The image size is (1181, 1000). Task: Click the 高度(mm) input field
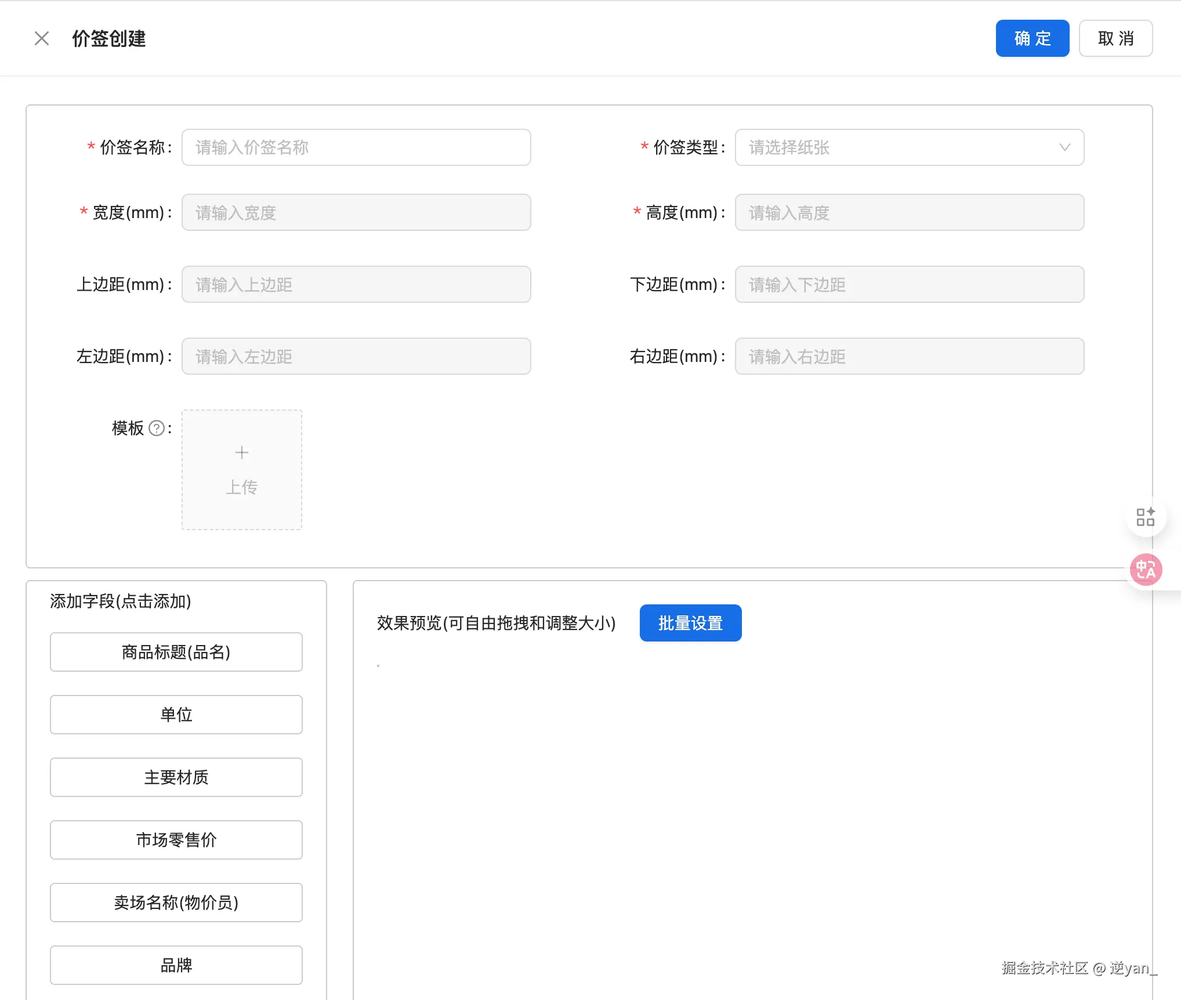pyautogui.click(x=909, y=212)
